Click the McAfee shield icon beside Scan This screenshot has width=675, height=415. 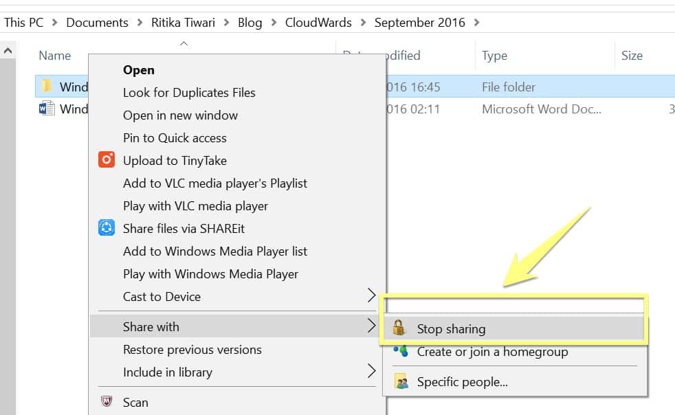tap(107, 401)
